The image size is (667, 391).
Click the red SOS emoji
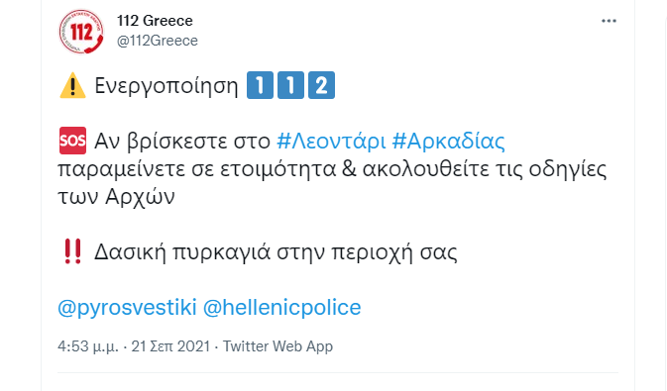pyautogui.click(x=72, y=141)
